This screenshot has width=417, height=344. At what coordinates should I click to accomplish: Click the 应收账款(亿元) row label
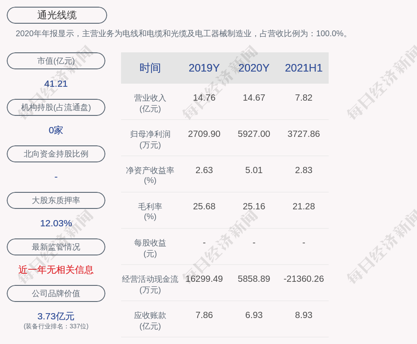click(x=150, y=321)
